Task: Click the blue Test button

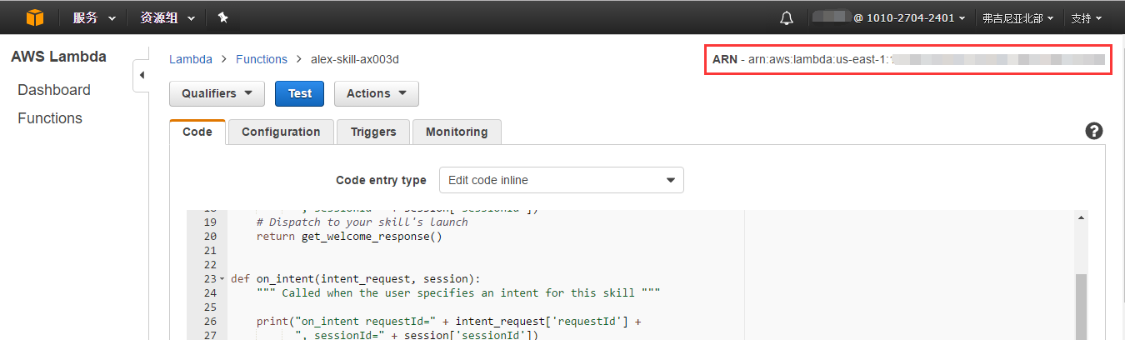Action: [299, 93]
